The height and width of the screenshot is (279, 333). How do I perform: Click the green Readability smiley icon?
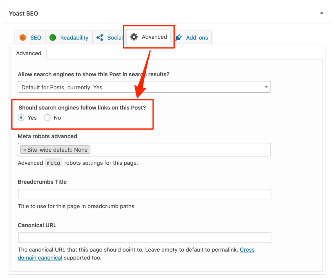(x=53, y=38)
